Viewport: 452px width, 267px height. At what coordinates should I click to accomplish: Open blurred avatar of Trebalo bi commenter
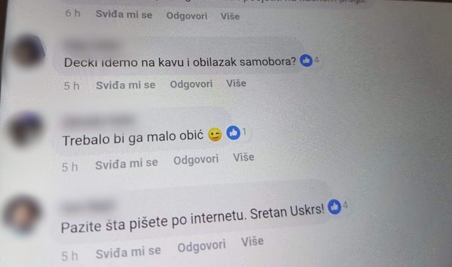[x=25, y=128]
